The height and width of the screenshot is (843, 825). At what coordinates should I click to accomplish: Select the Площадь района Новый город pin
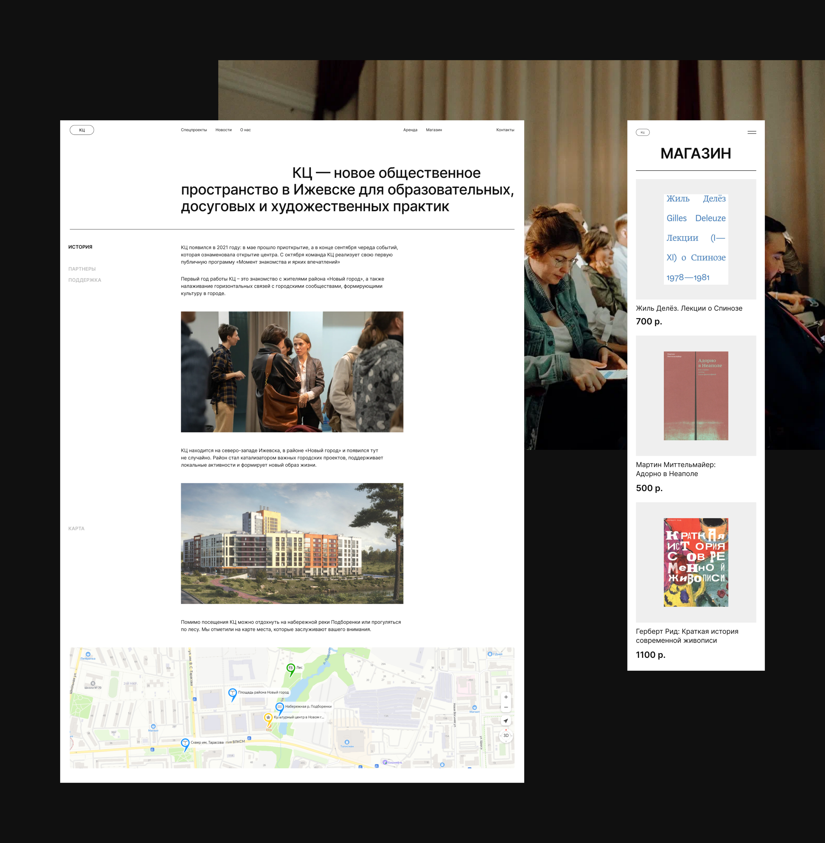(x=232, y=693)
